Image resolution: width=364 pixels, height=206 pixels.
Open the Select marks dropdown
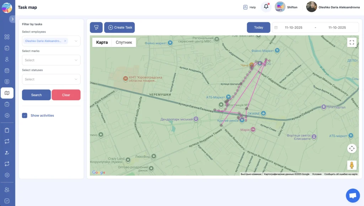[x=51, y=60]
